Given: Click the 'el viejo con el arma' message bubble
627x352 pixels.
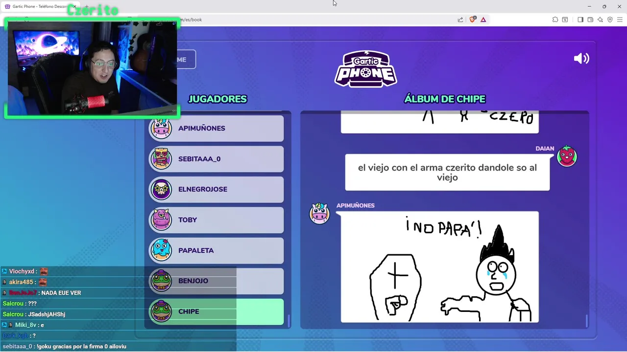Looking at the screenshot, I should click(x=447, y=173).
